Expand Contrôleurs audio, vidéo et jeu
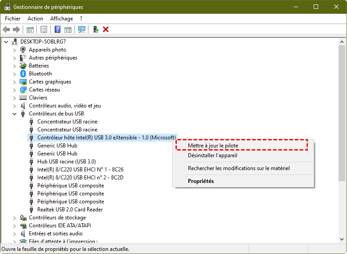 14,106
